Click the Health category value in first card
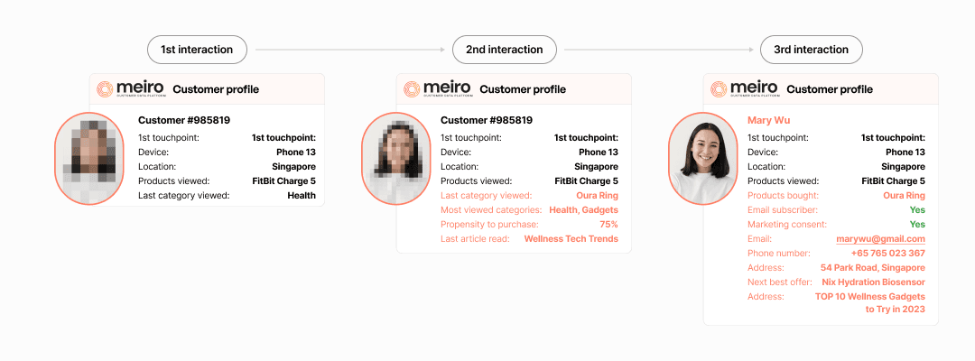The width and height of the screenshot is (975, 361). pos(302,196)
